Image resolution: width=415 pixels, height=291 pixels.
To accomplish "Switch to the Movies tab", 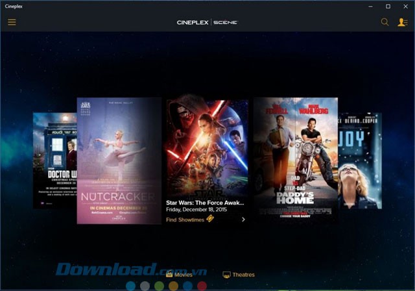I will 179,275.
